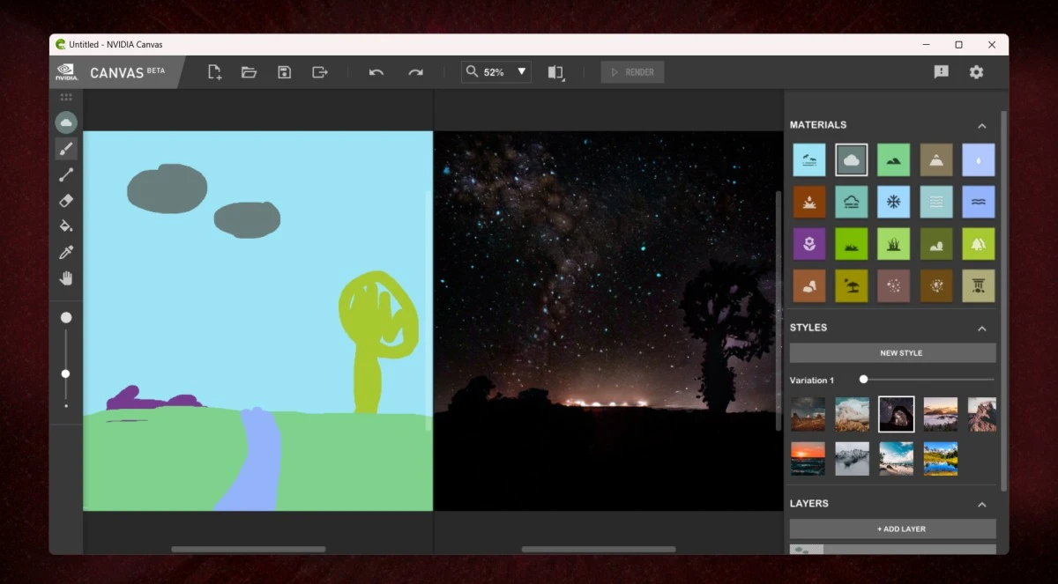This screenshot has width=1058, height=584.
Task: Pick the Paint Bucket fill tool
Action: coord(66,226)
